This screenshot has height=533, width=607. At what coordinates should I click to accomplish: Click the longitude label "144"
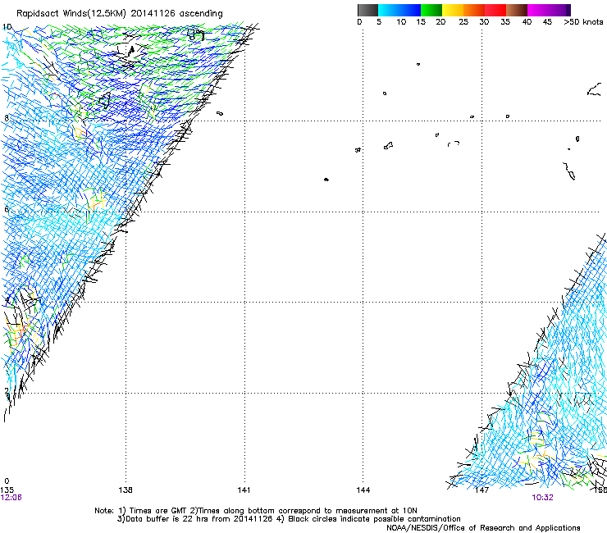[363, 490]
